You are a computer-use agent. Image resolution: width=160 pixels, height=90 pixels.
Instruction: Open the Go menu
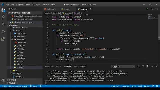pos(33,4)
